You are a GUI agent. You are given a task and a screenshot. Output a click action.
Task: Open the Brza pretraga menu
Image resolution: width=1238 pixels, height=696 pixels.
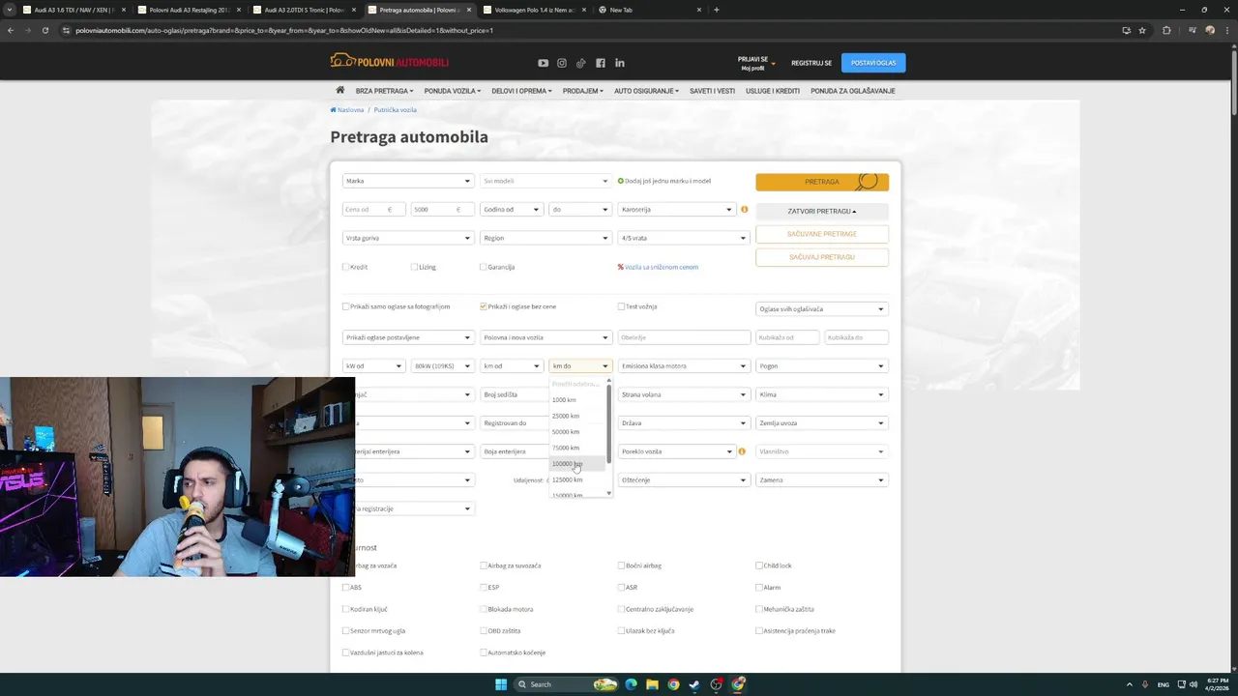(x=384, y=91)
